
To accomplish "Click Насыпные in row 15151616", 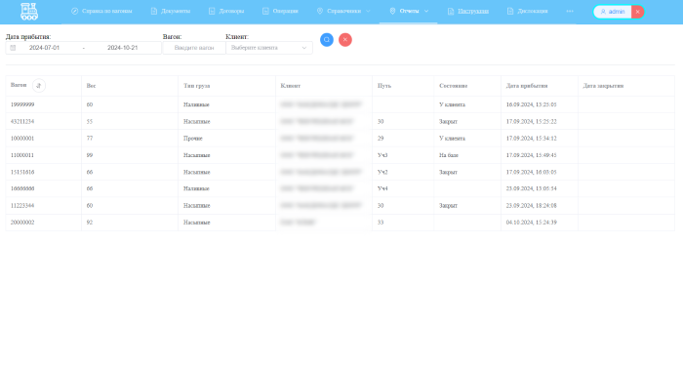I will pyautogui.click(x=197, y=172).
